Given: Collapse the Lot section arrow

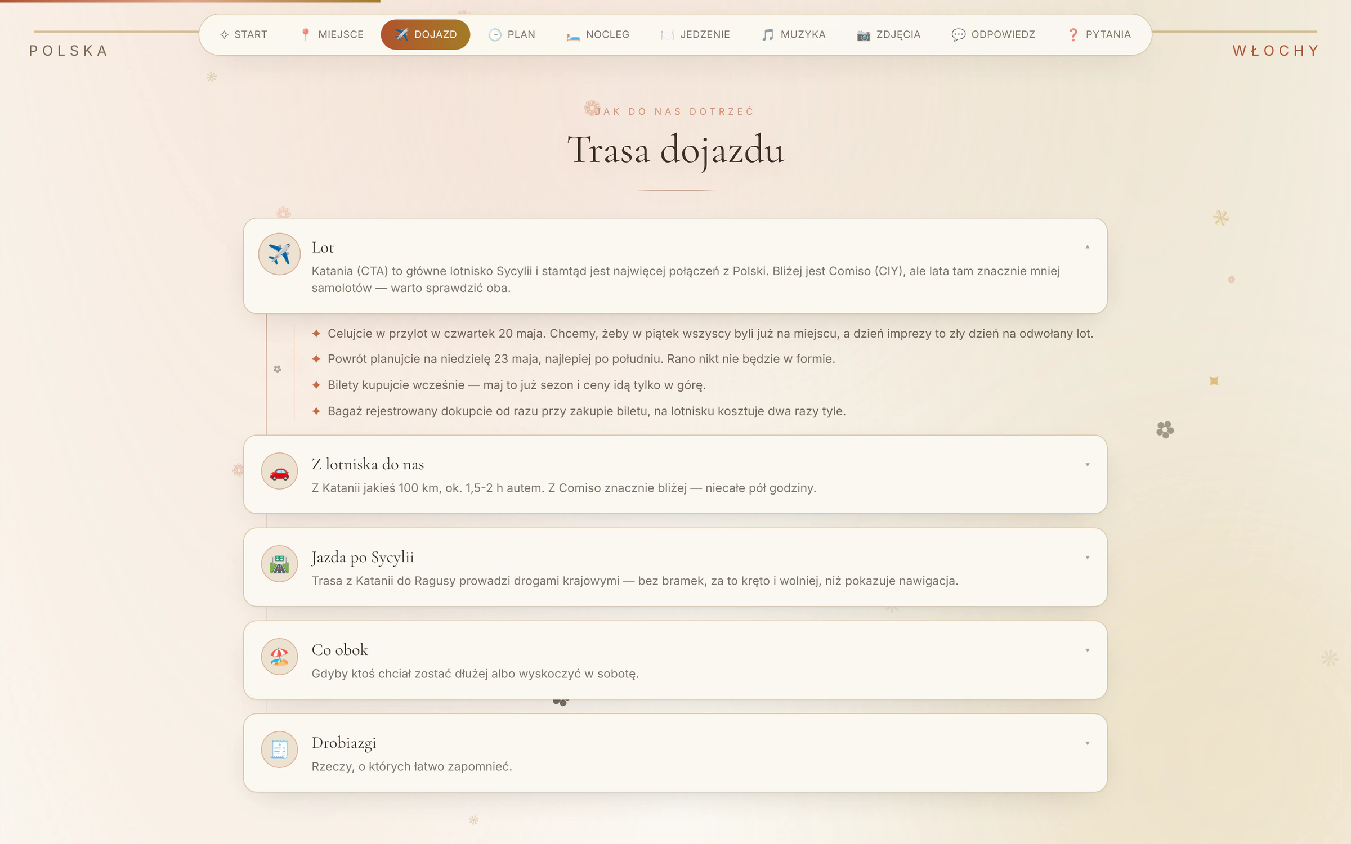Looking at the screenshot, I should tap(1088, 247).
